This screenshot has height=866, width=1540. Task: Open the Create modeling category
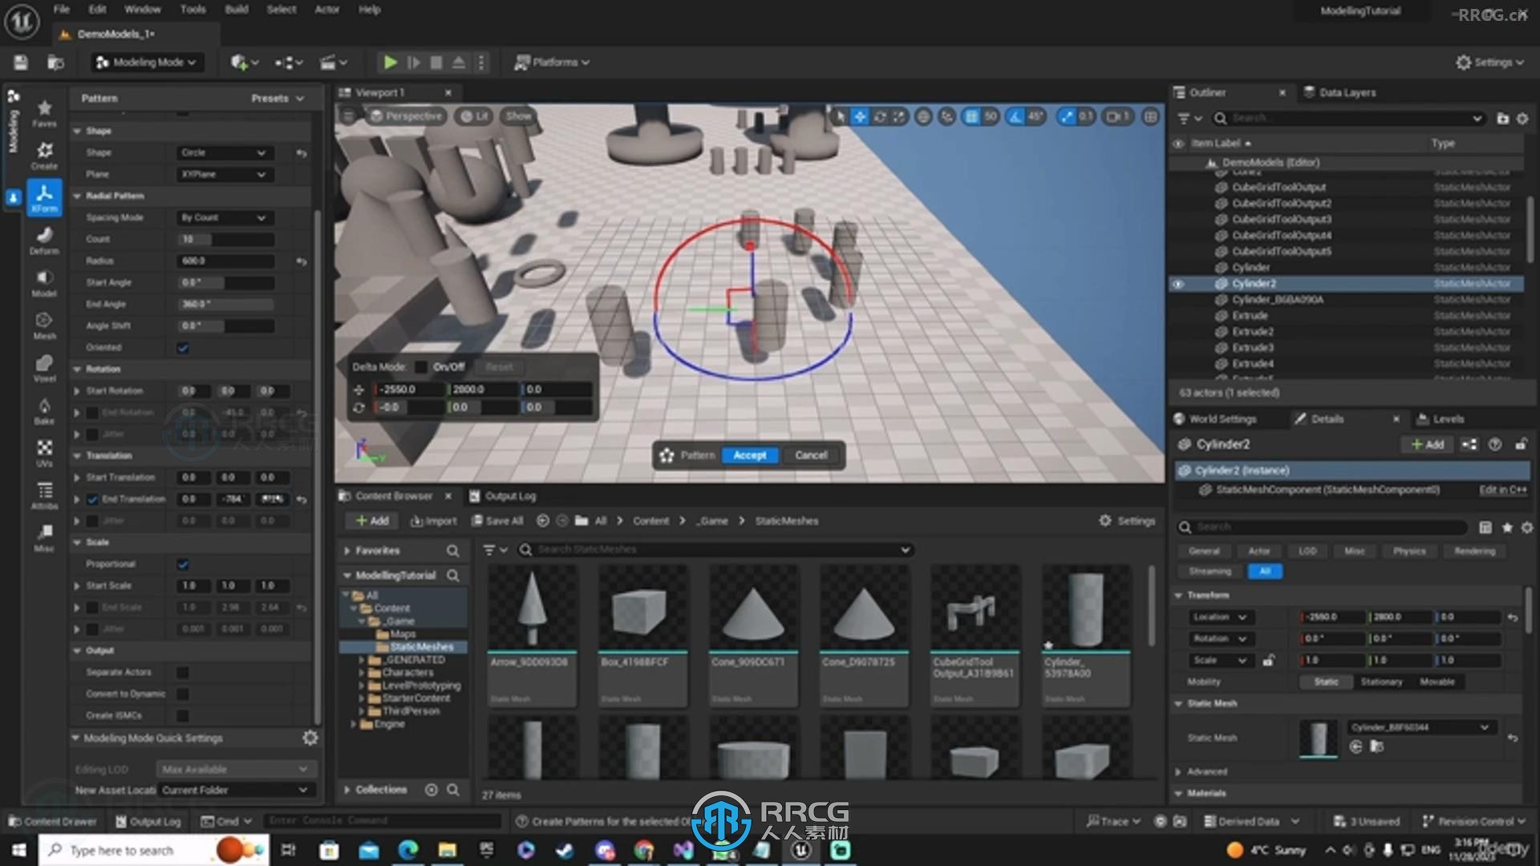pyautogui.click(x=44, y=156)
